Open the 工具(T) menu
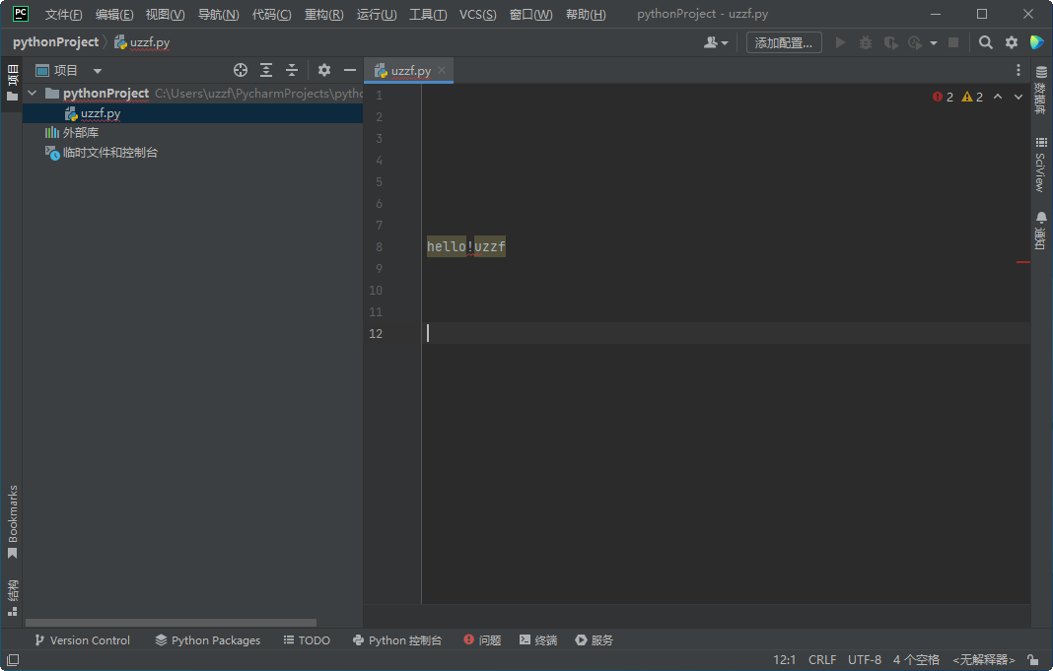 428,14
